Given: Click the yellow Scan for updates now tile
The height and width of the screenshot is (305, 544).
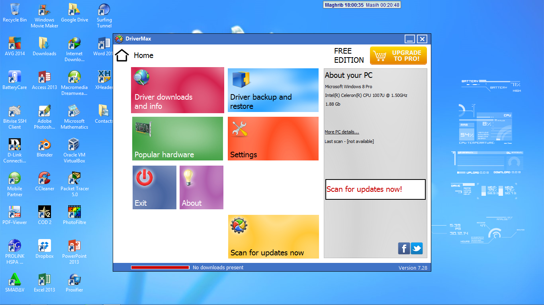Looking at the screenshot, I should point(274,237).
